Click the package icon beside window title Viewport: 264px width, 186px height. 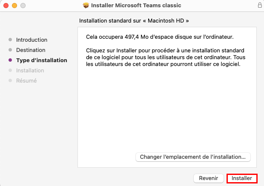(86, 6)
